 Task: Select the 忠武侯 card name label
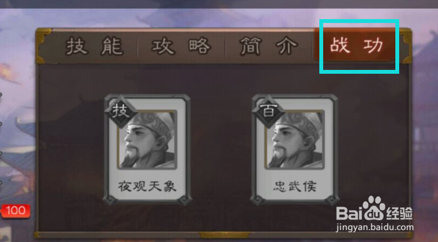tap(295, 186)
